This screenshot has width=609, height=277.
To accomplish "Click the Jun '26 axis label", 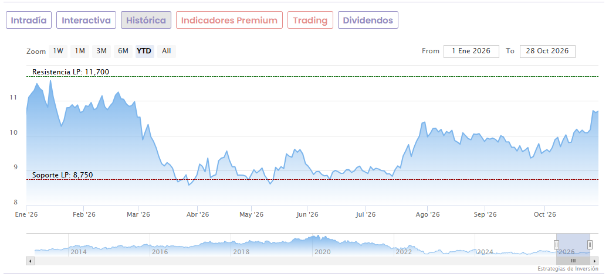I will coord(307,214).
